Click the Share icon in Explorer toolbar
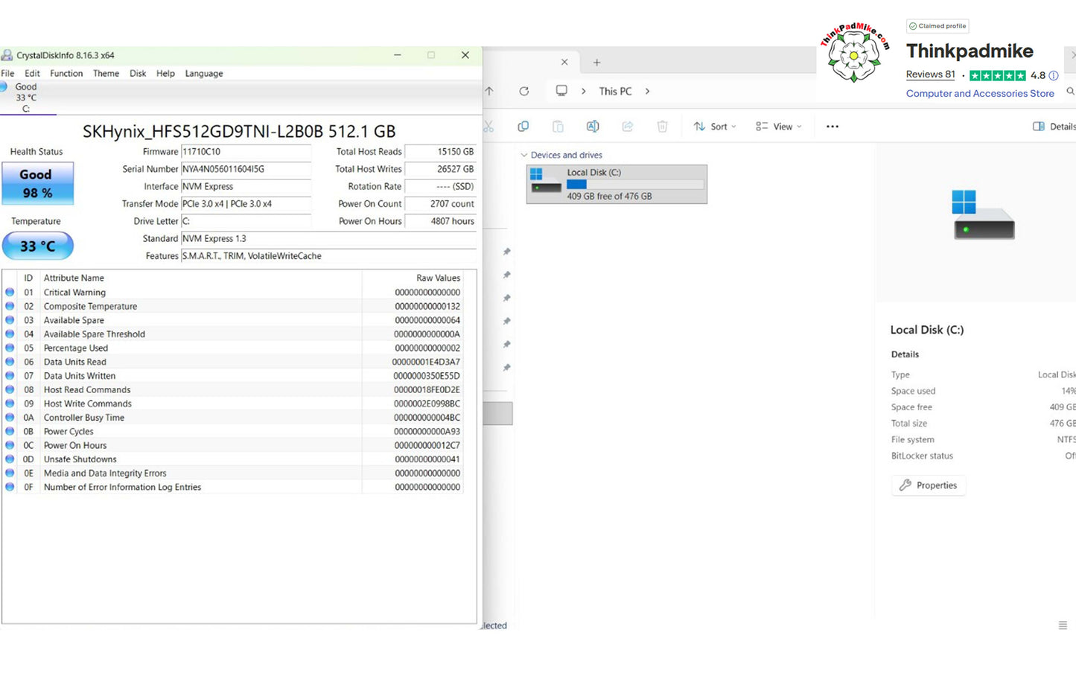Viewport: 1076px width, 676px height. pyautogui.click(x=628, y=127)
